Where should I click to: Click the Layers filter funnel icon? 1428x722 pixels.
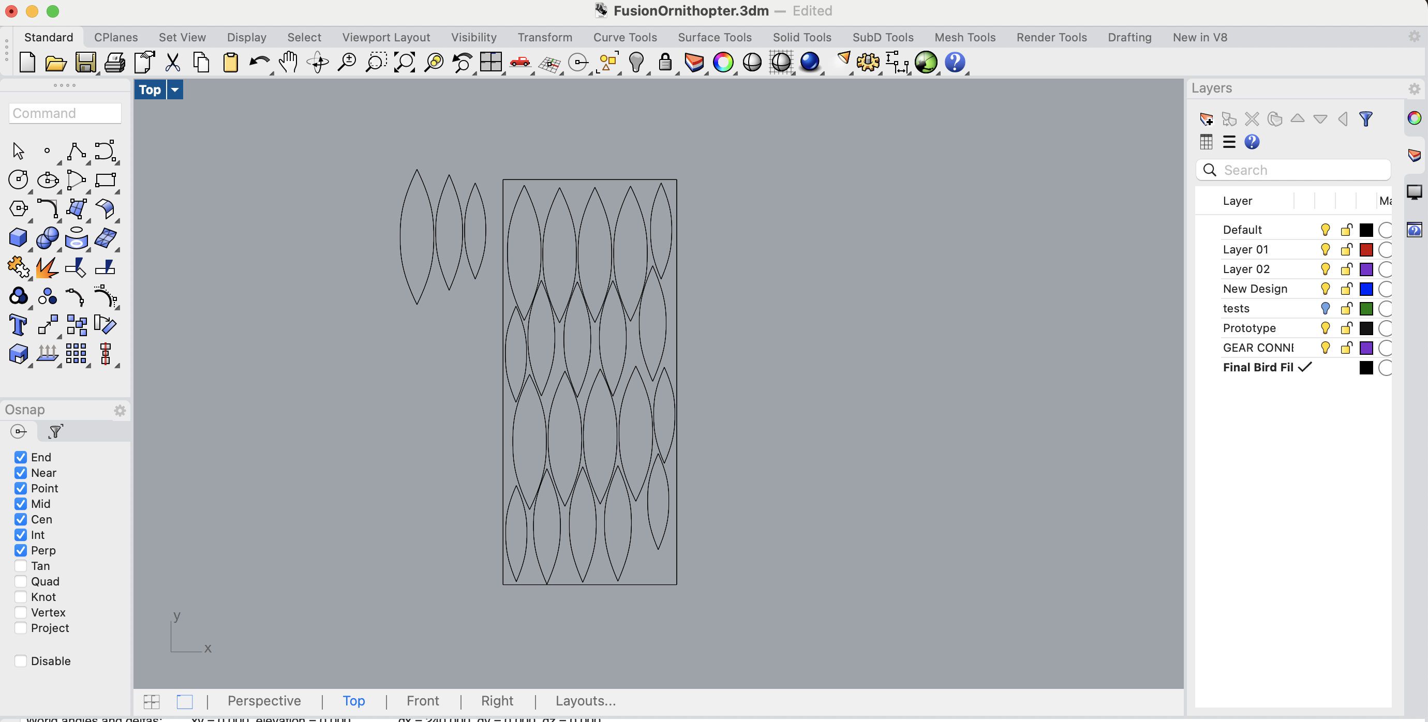pos(1366,118)
